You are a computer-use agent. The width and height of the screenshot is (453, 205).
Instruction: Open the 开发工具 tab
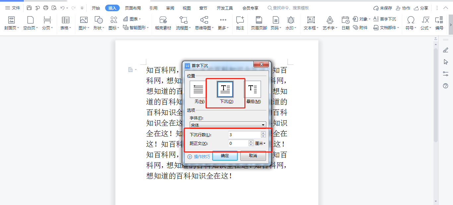point(225,8)
